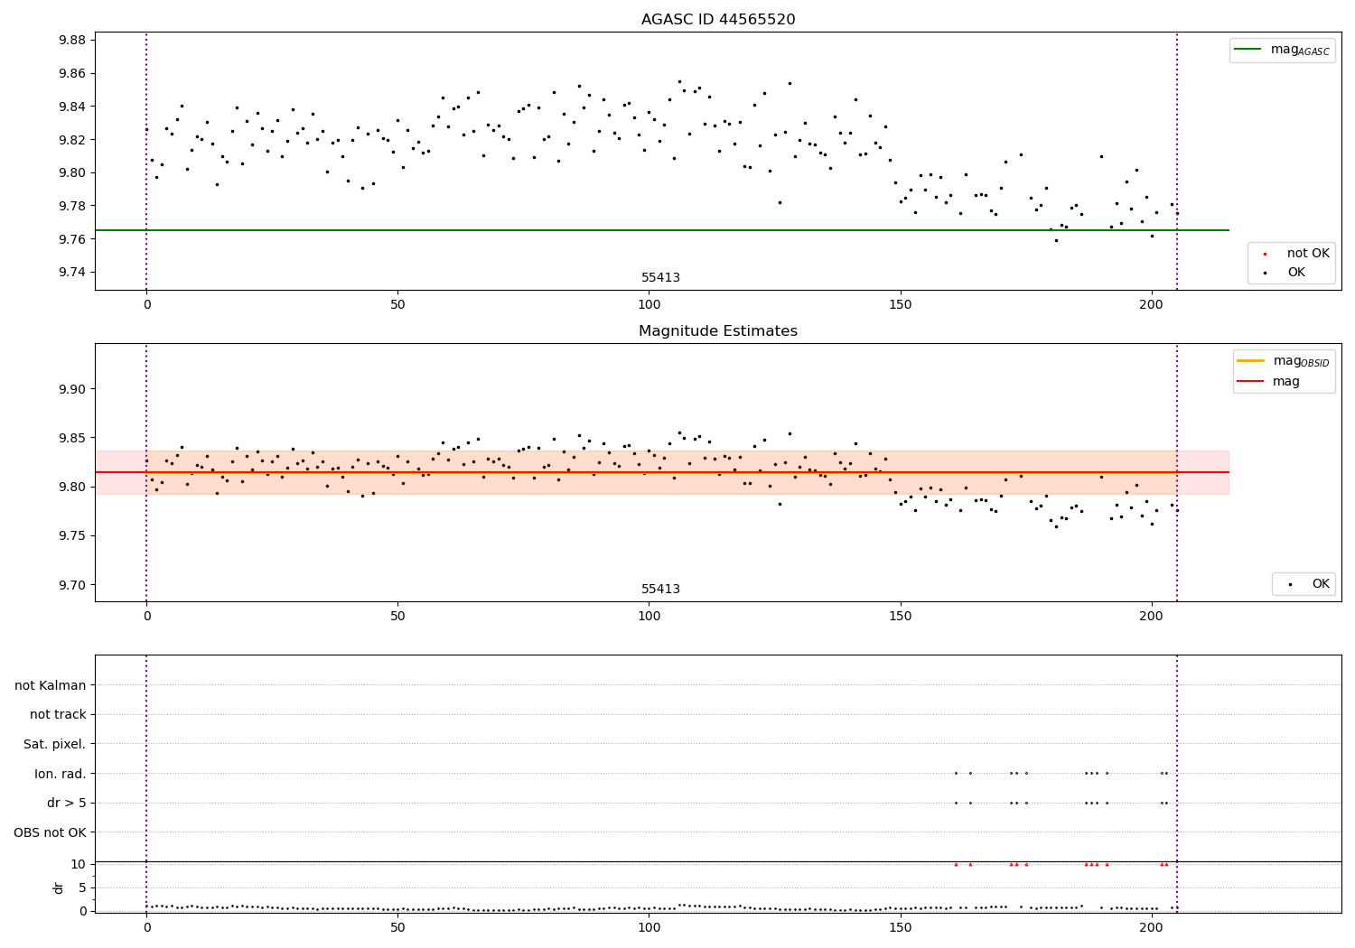This screenshot has width=1355, height=948.
Task: Click the 9.88 tick label on top plot
Action: (71, 41)
